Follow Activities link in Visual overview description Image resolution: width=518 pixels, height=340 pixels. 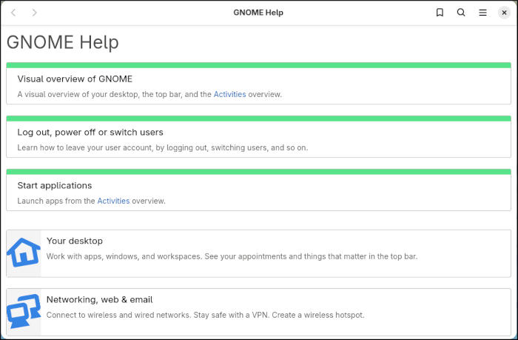pyautogui.click(x=229, y=94)
